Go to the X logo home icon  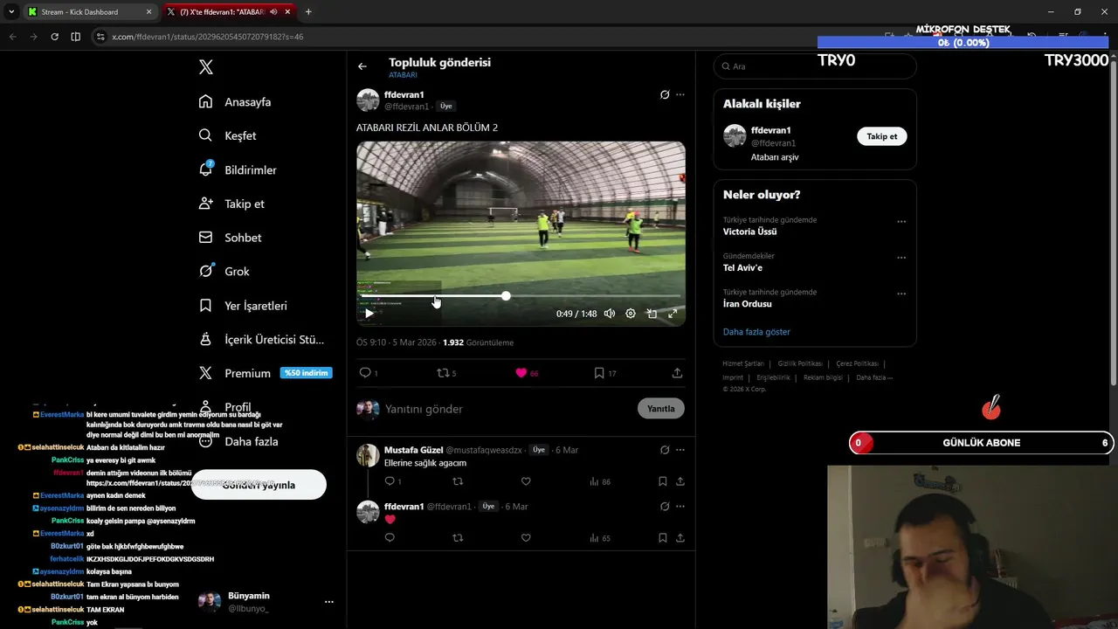pyautogui.click(x=206, y=67)
